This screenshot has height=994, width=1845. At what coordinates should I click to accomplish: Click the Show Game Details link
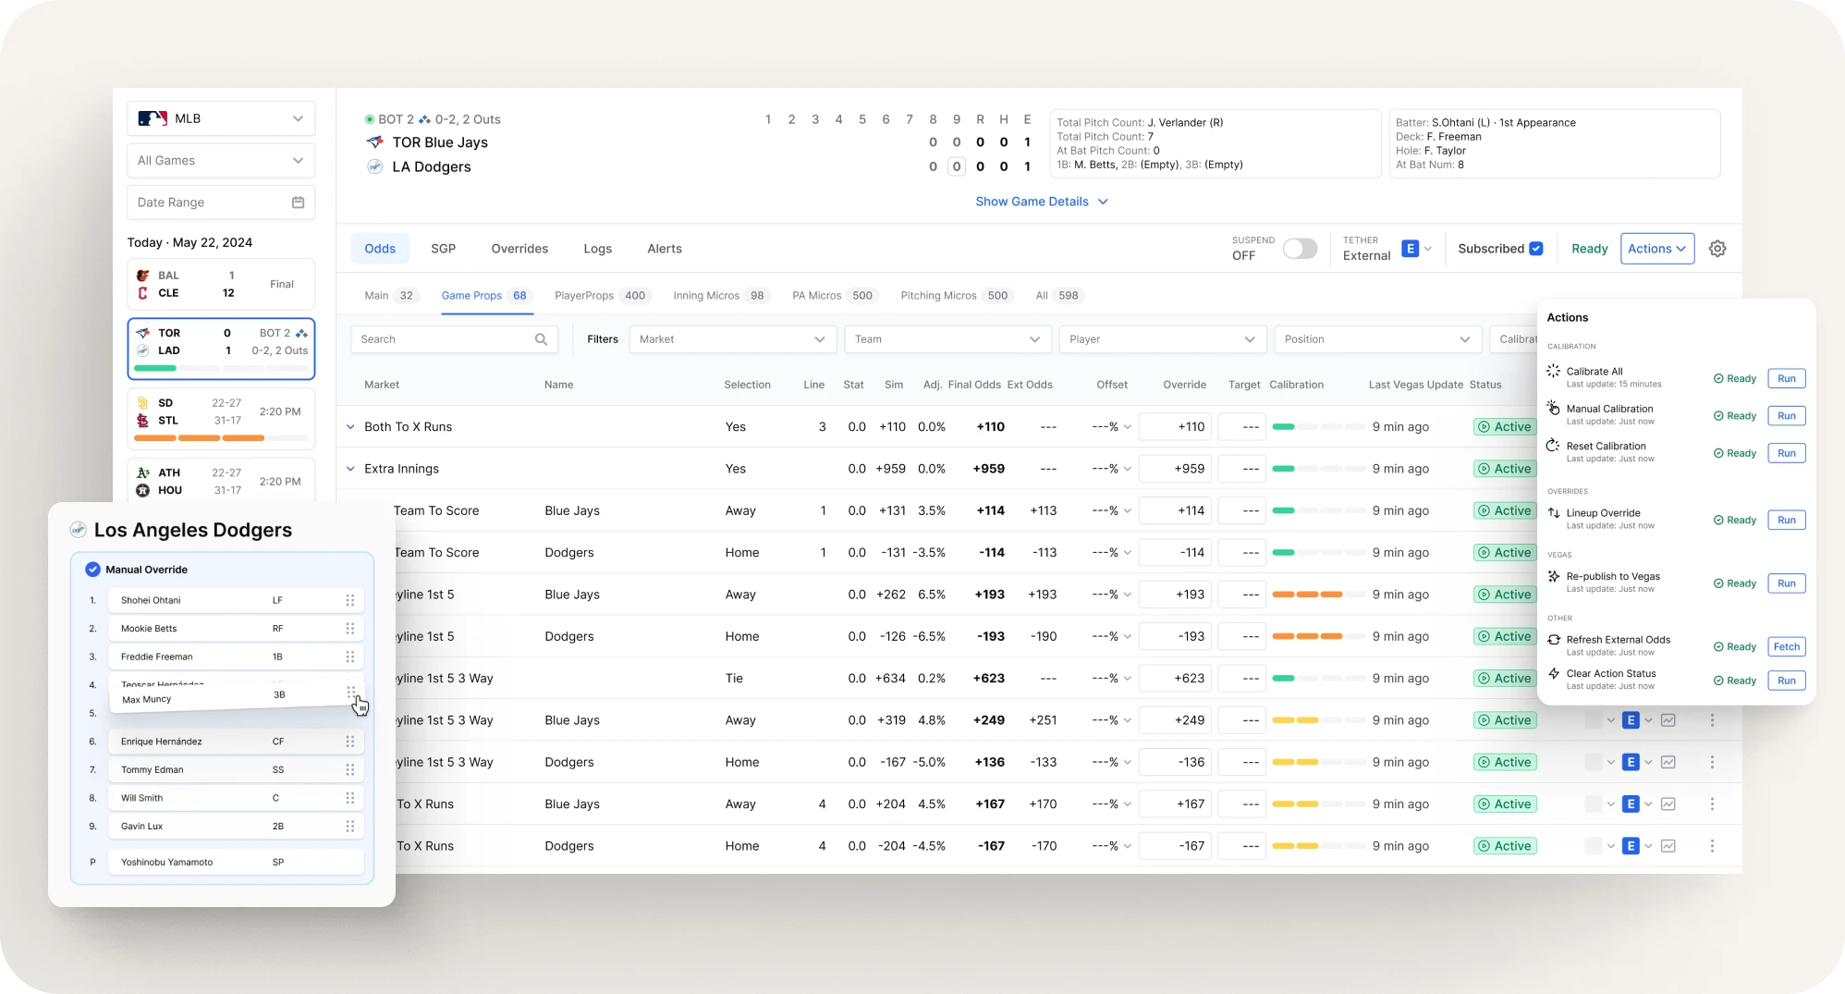coord(1032,202)
